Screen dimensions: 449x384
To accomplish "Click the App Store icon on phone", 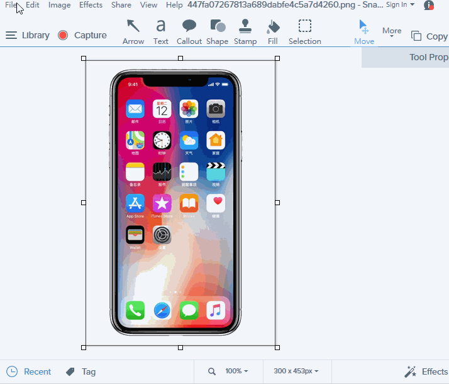I will (135, 203).
